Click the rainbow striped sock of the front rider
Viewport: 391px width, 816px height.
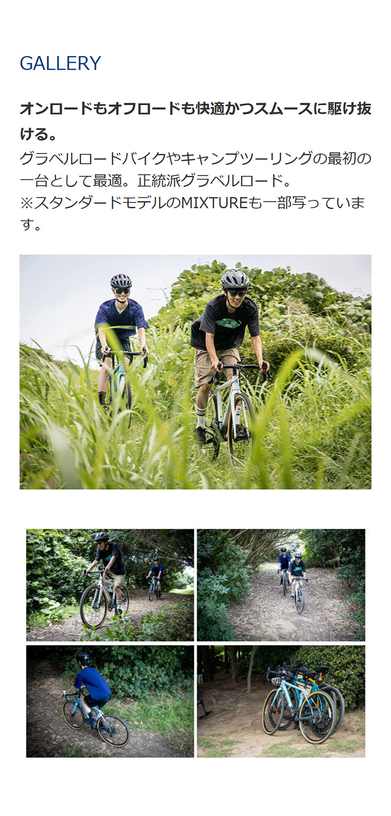201,416
